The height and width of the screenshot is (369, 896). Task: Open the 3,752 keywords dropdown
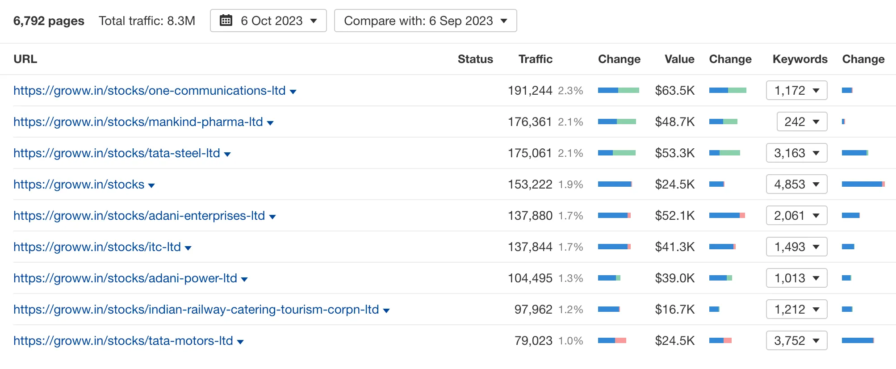click(797, 340)
